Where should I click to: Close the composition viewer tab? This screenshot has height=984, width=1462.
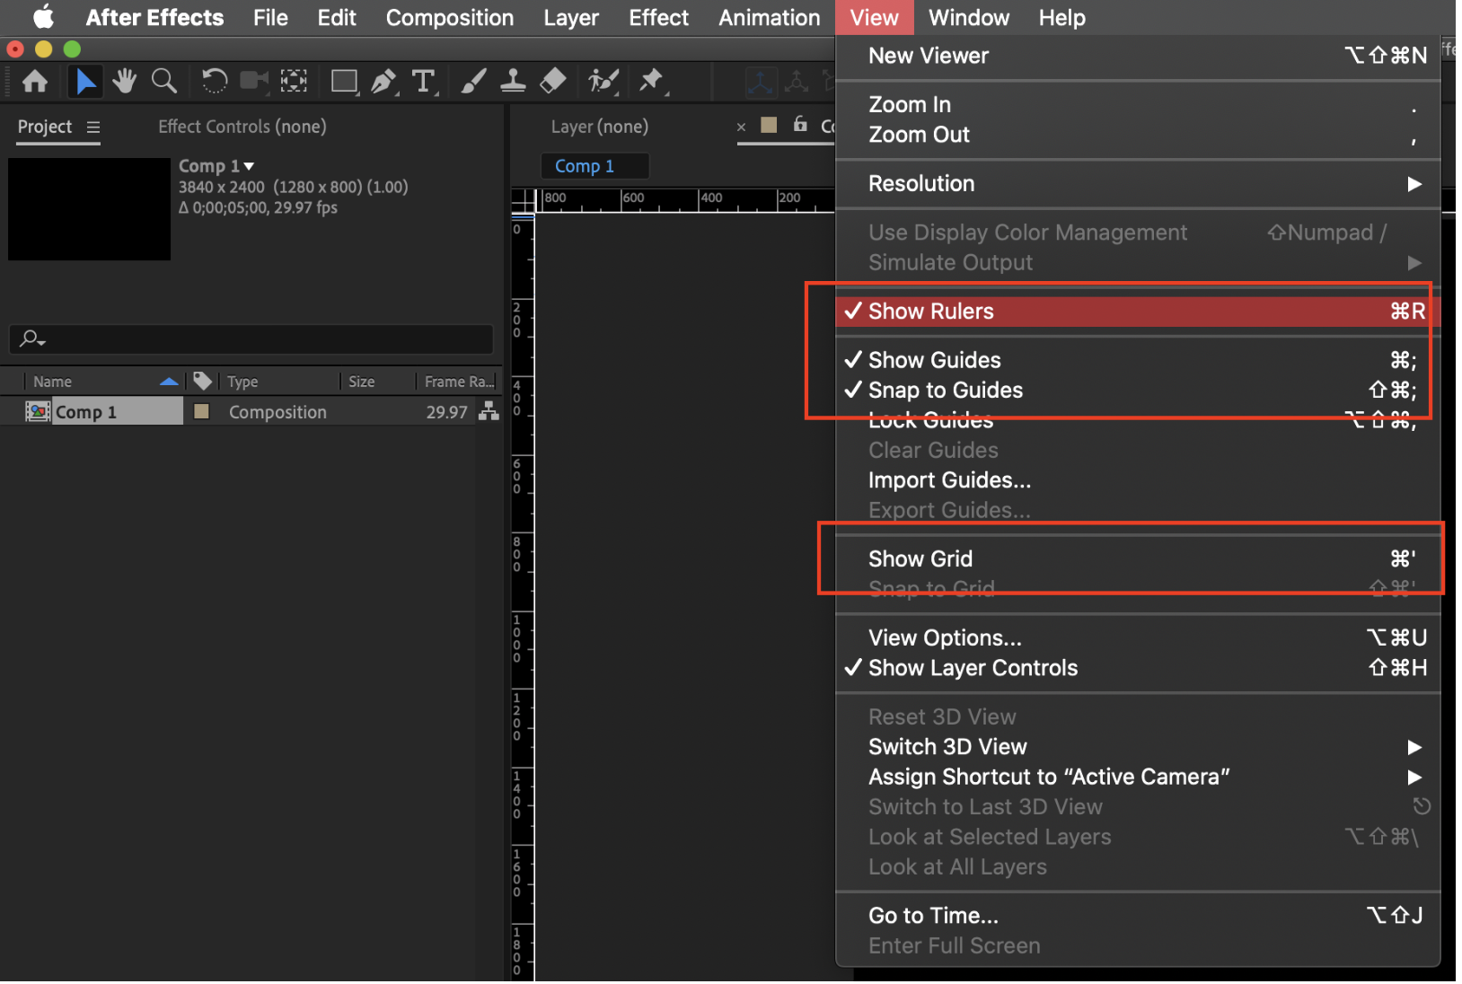pos(741,127)
